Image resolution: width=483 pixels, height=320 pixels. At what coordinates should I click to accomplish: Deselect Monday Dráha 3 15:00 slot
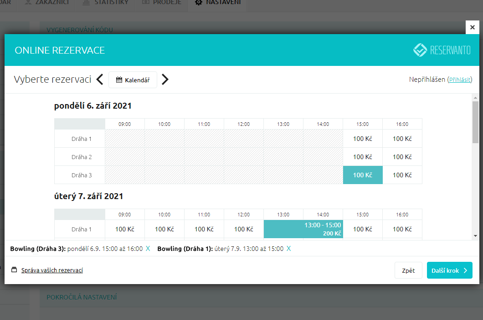coord(362,175)
